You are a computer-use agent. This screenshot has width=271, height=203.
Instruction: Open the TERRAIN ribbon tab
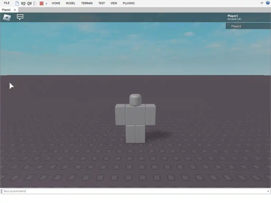pos(87,3)
